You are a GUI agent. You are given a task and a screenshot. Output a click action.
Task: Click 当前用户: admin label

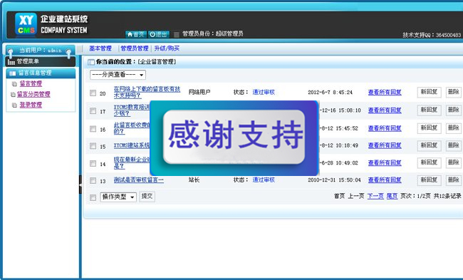41,50
